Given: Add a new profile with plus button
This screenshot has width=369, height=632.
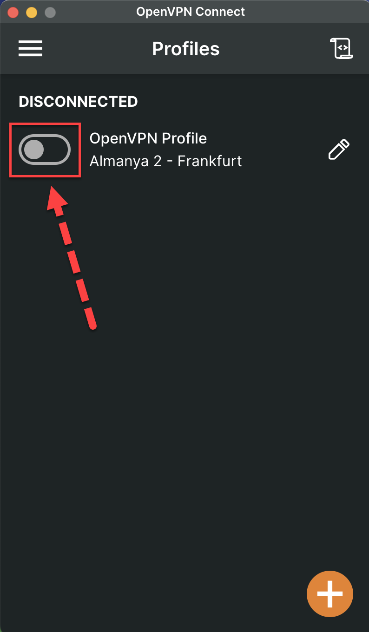Looking at the screenshot, I should (330, 593).
